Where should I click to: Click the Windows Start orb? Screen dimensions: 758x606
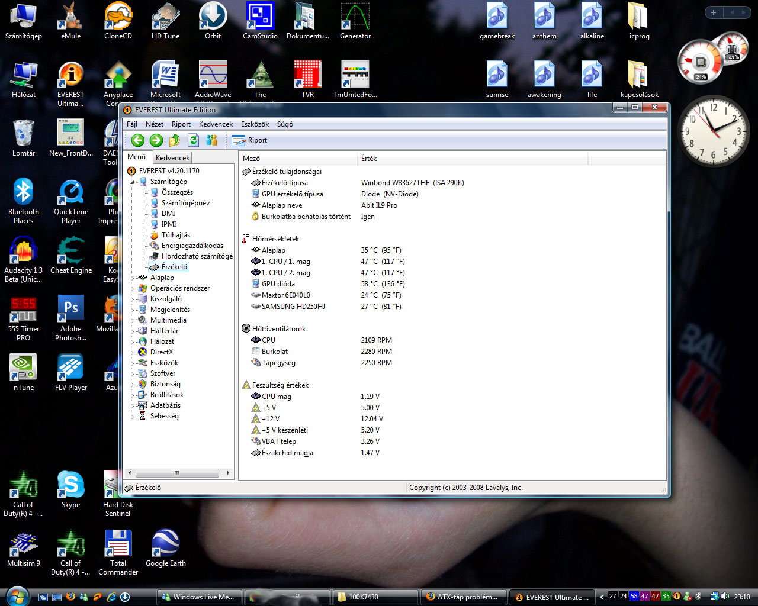(16, 596)
